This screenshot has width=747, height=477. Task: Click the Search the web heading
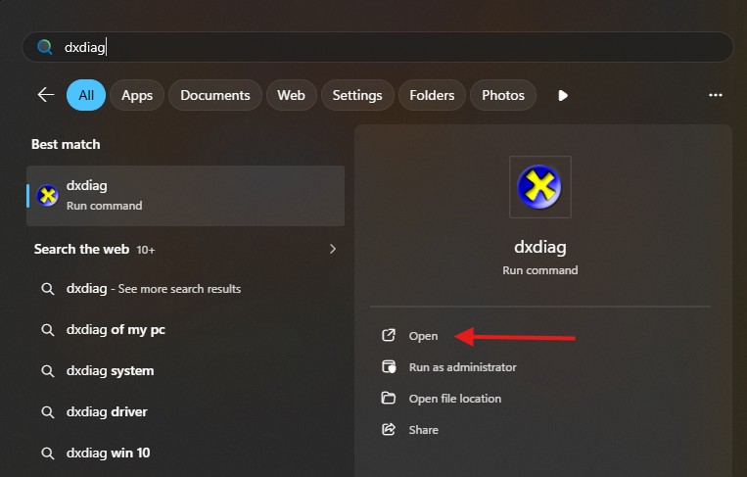click(x=81, y=249)
